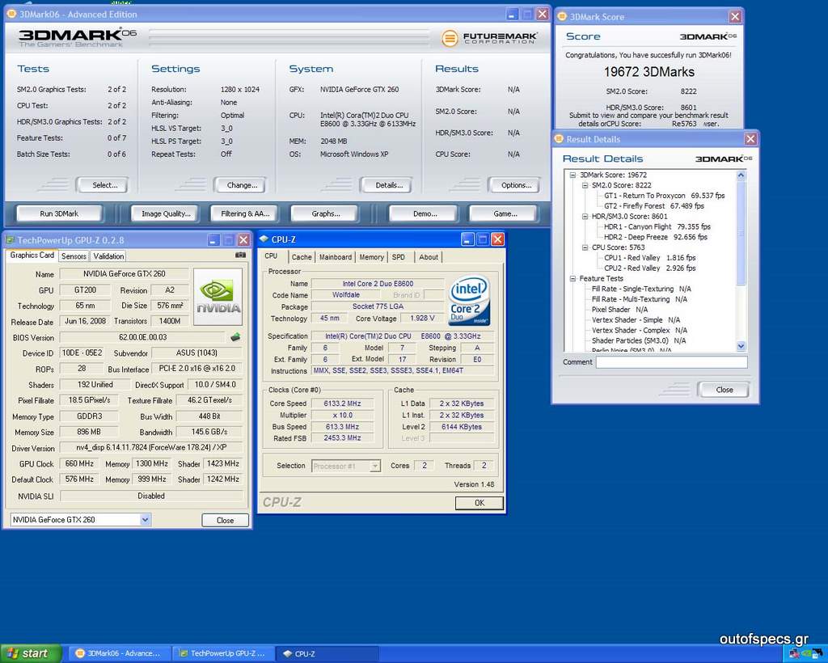828x663 pixels.
Task: Click Close button in Result Details
Action: (724, 390)
